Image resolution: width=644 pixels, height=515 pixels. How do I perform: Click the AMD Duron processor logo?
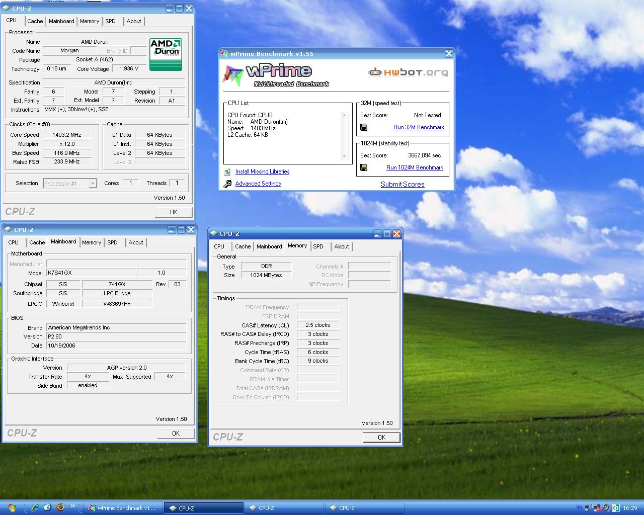coord(166,54)
